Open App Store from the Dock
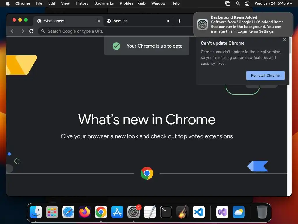The image size is (298, 224). (117, 212)
